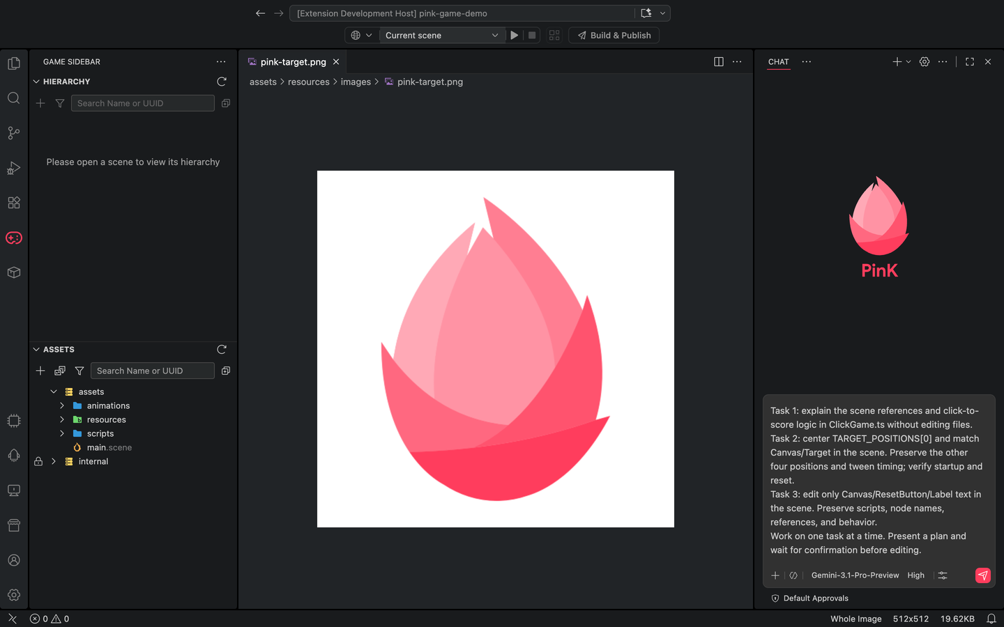Expand the resources folder
The width and height of the screenshot is (1004, 627).
point(62,419)
